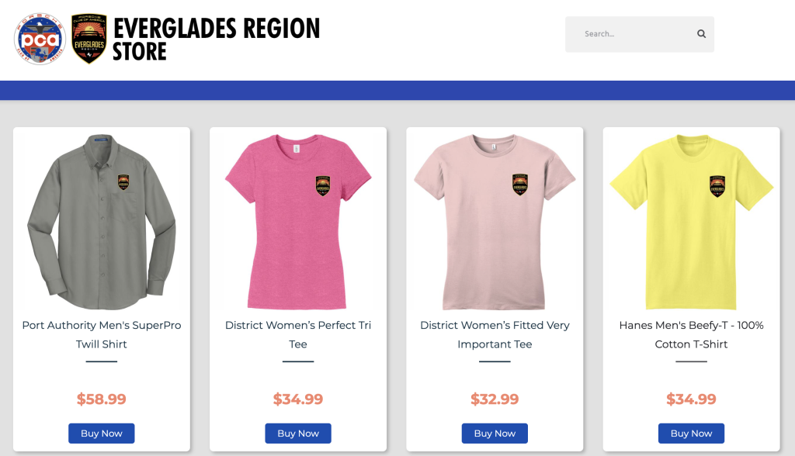Viewport: 795px width, 456px height.
Task: Click the $58.99 price label
Action: [102, 399]
